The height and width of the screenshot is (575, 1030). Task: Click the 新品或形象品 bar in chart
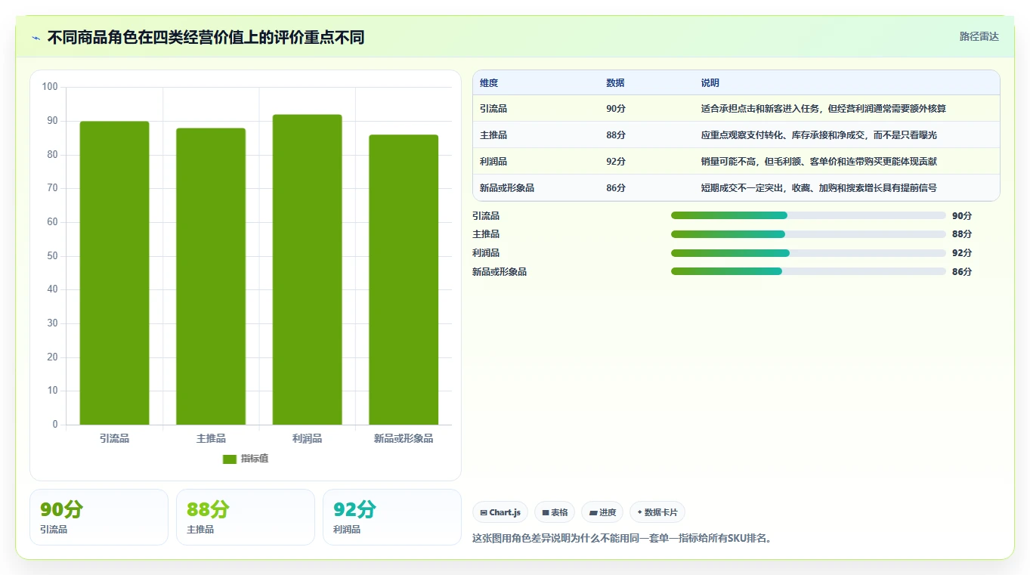pyautogui.click(x=404, y=280)
